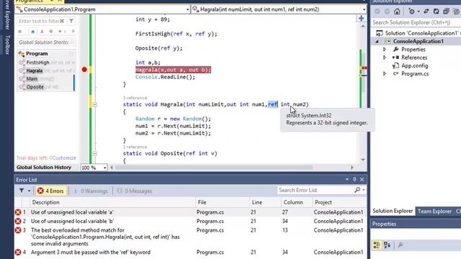The height and width of the screenshot is (259, 461).
Task: Select the References item in the tree
Action: click(x=414, y=58)
